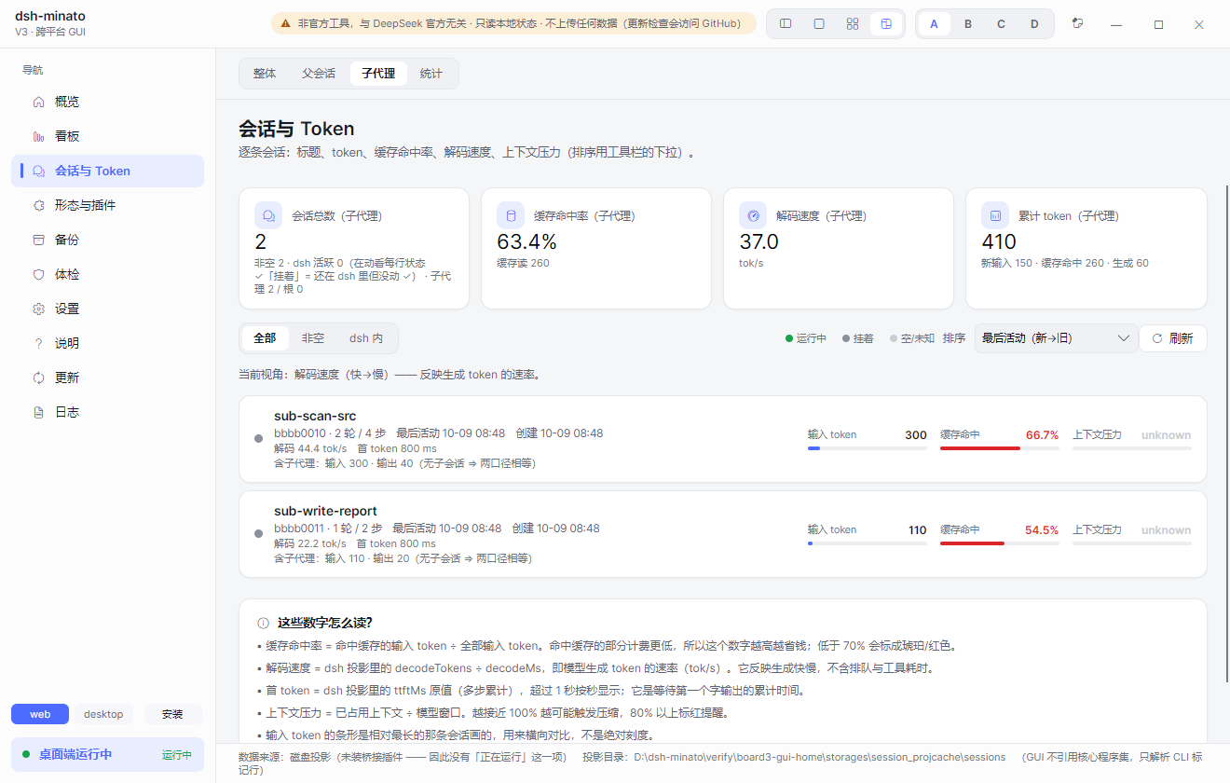The image size is (1230, 783).
Task: Open the 整体 tab
Action: (265, 74)
